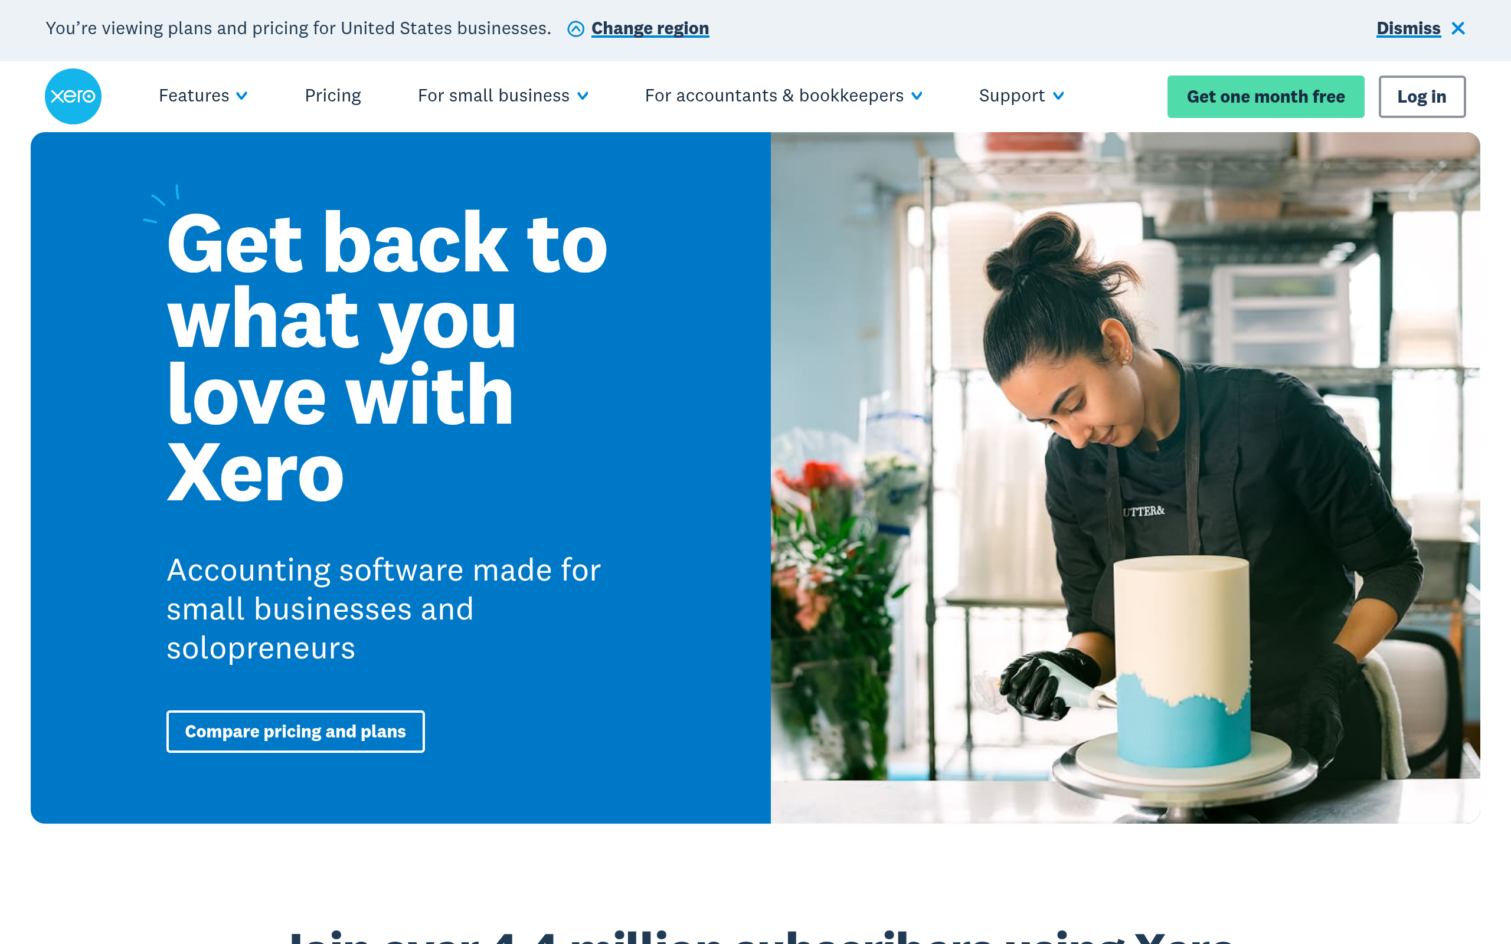Click the Dismiss link
This screenshot has height=944, width=1511.
click(x=1409, y=29)
